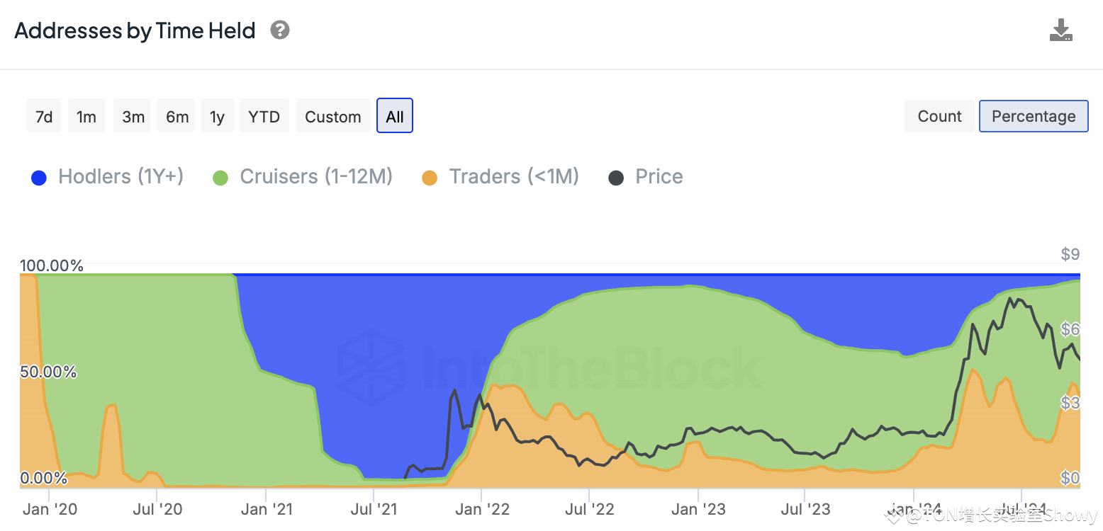Toggle the Price dark legend dot
The height and width of the screenshot is (531, 1103).
tap(616, 178)
